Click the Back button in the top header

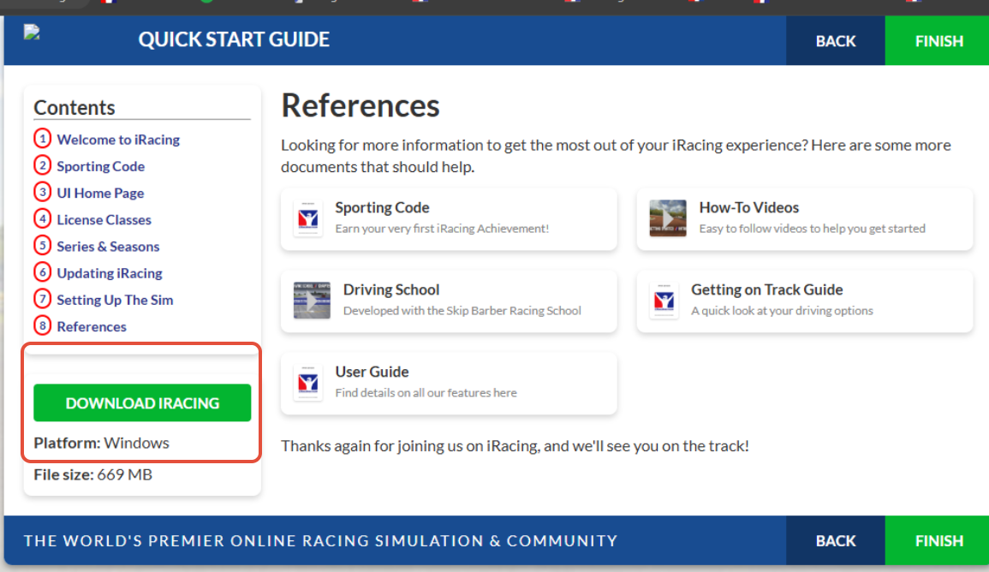[835, 41]
